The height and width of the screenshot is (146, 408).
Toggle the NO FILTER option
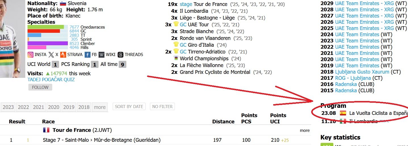162,107
